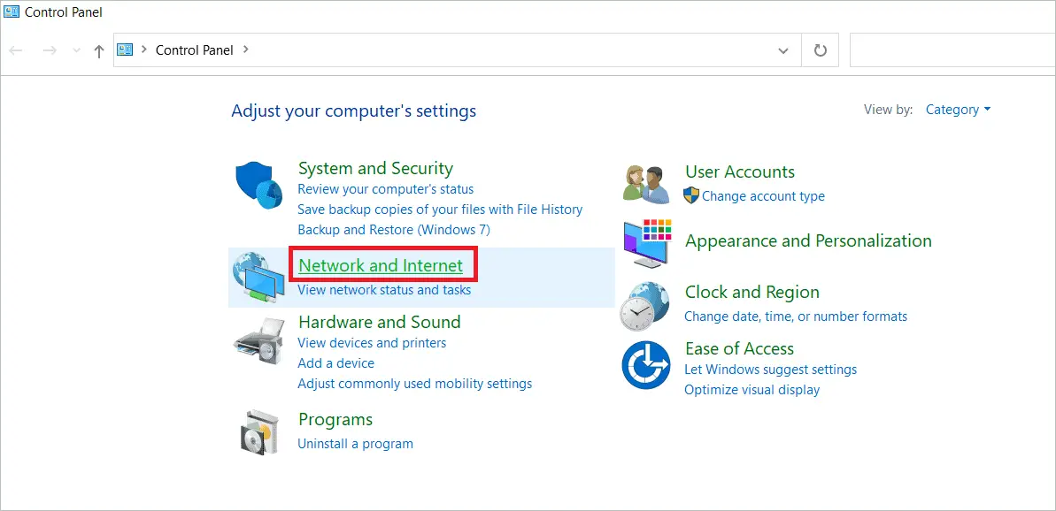Viewport: 1056px width, 511px height.
Task: Open the Ease of Access category
Action: tap(739, 349)
